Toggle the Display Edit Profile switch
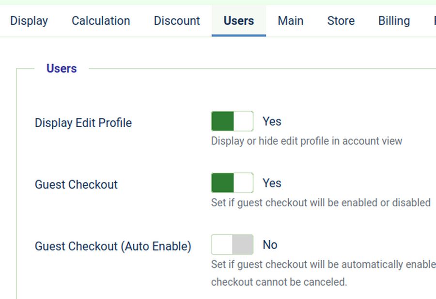The image size is (436, 299). [232, 121]
